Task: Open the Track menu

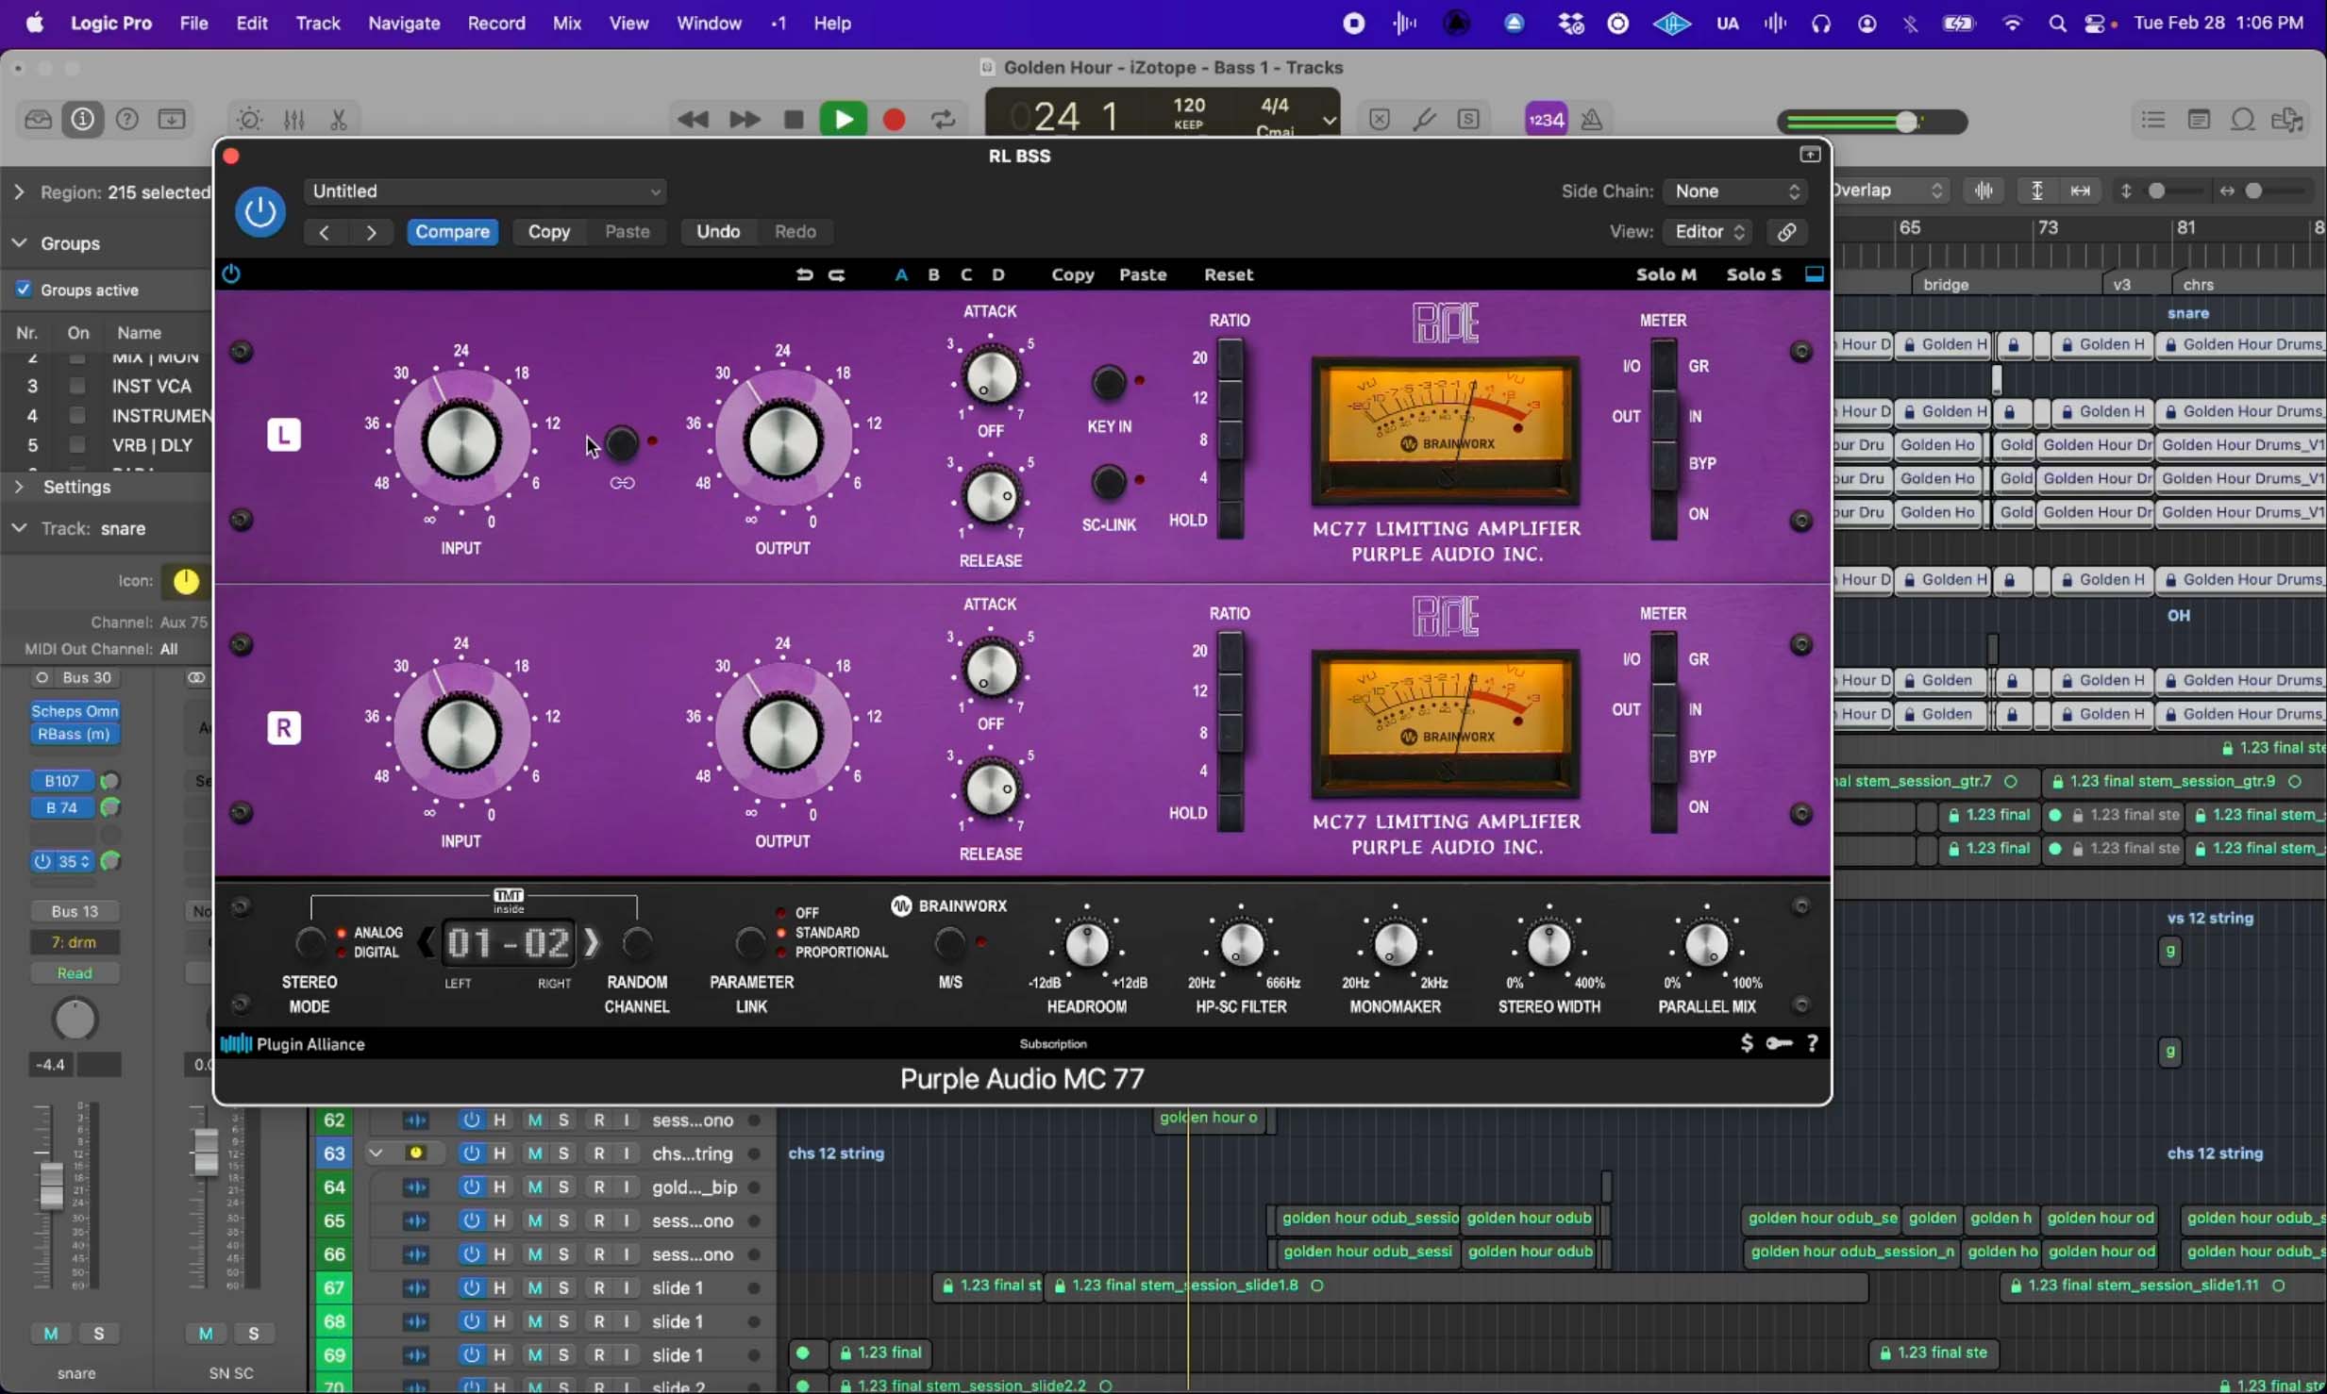Action: click(x=317, y=23)
